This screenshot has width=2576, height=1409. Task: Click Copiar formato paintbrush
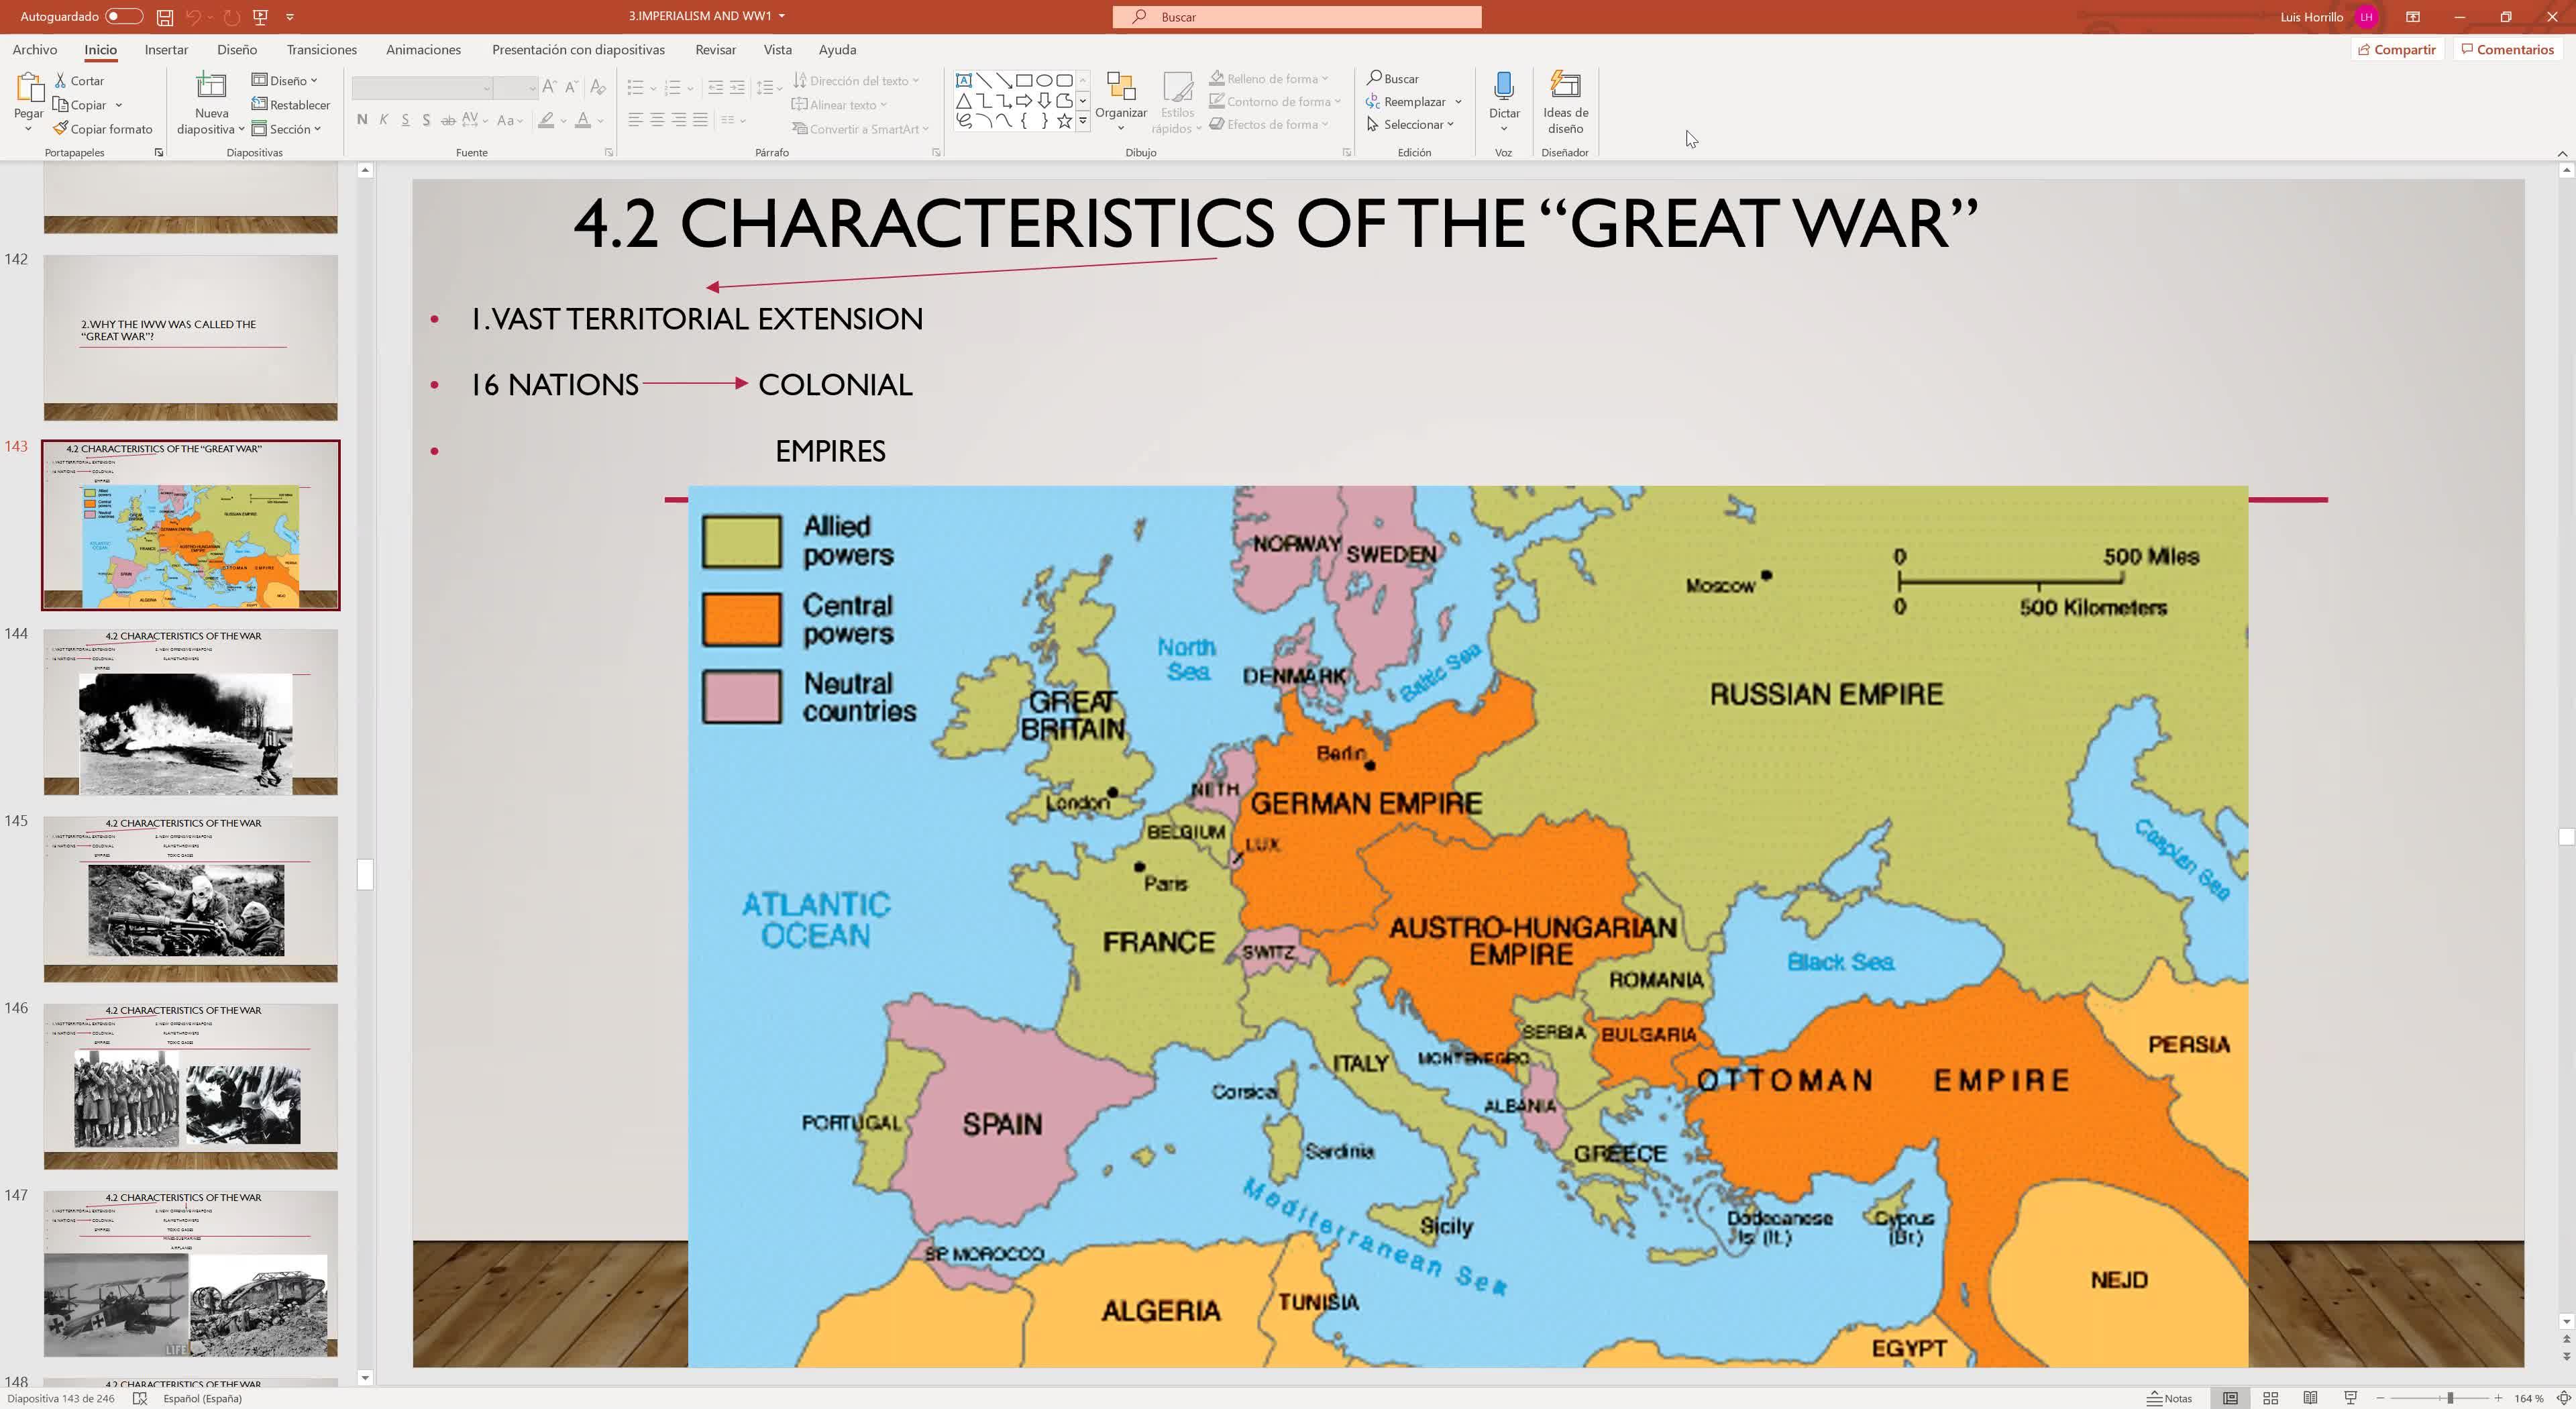pos(103,129)
